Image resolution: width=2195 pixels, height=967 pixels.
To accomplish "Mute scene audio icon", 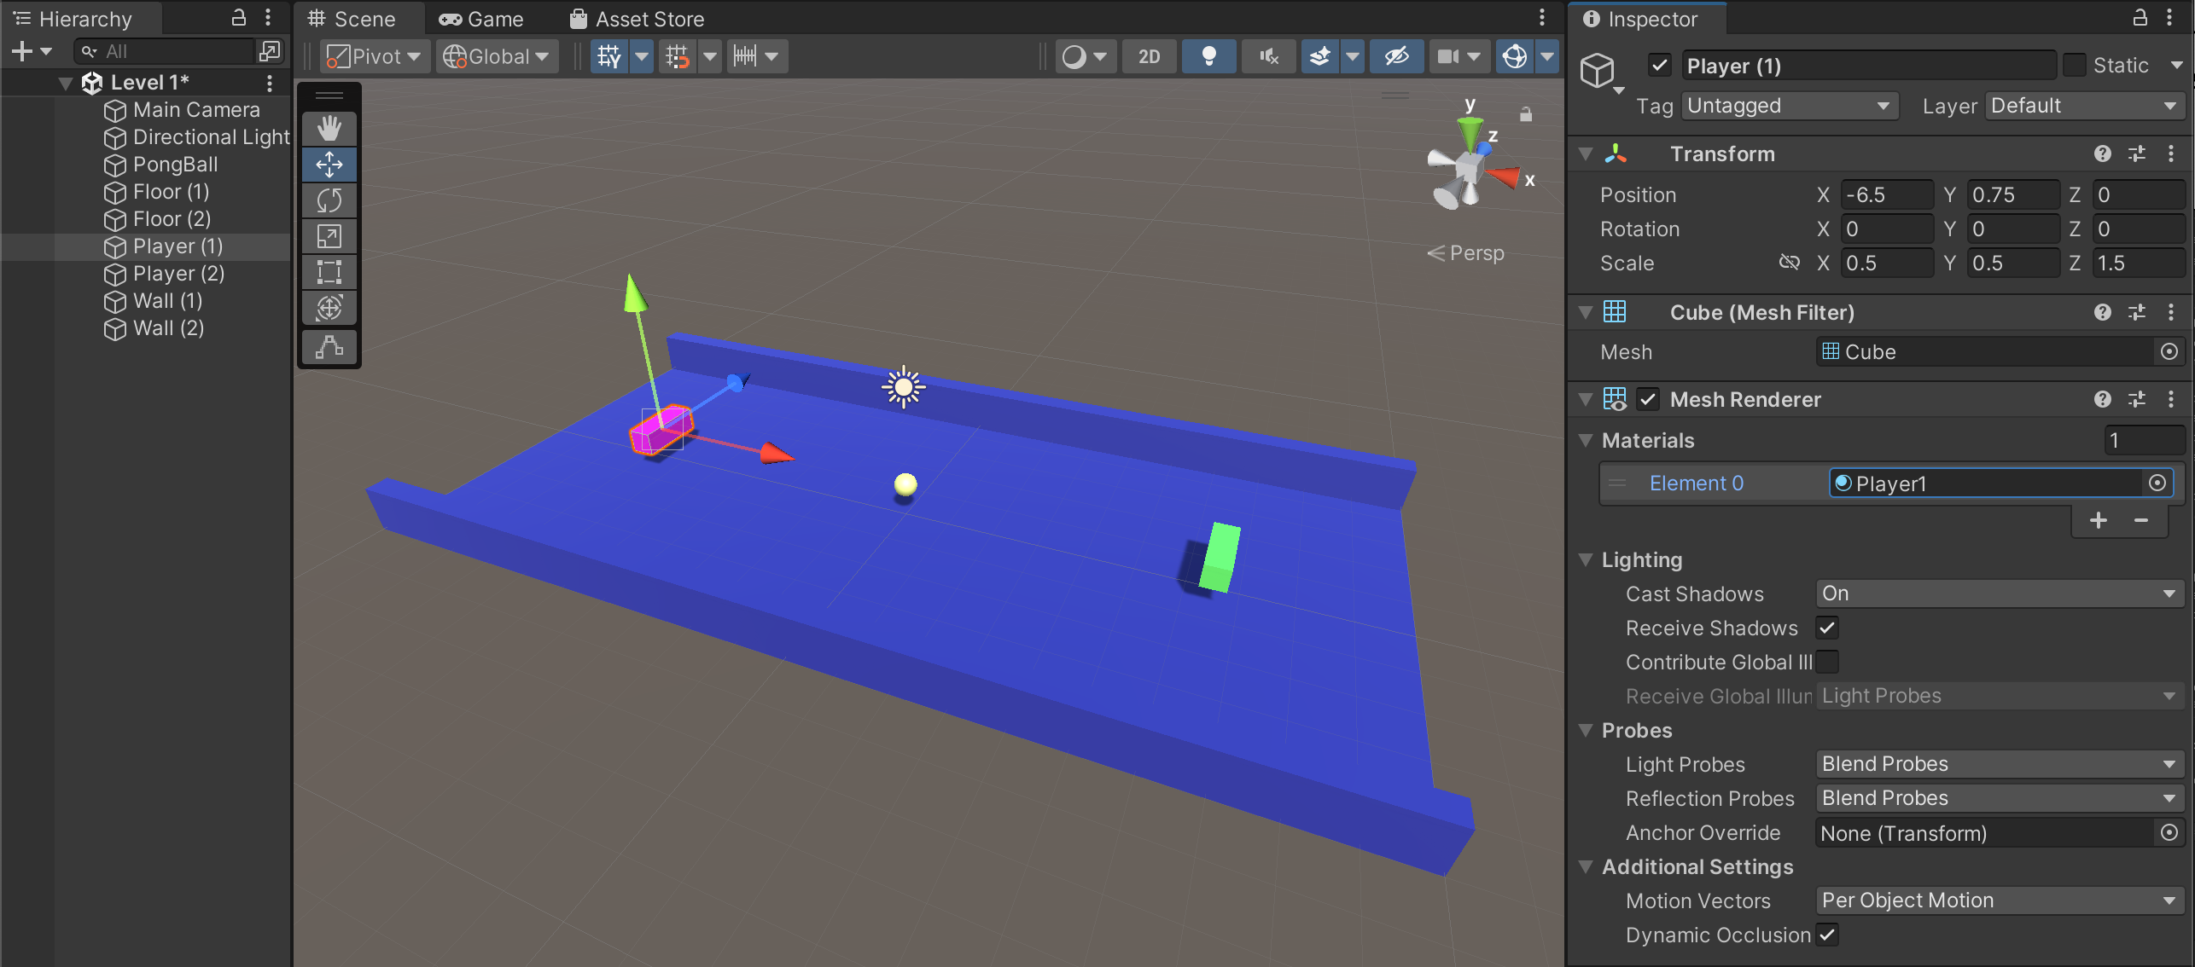I will pos(1268,56).
